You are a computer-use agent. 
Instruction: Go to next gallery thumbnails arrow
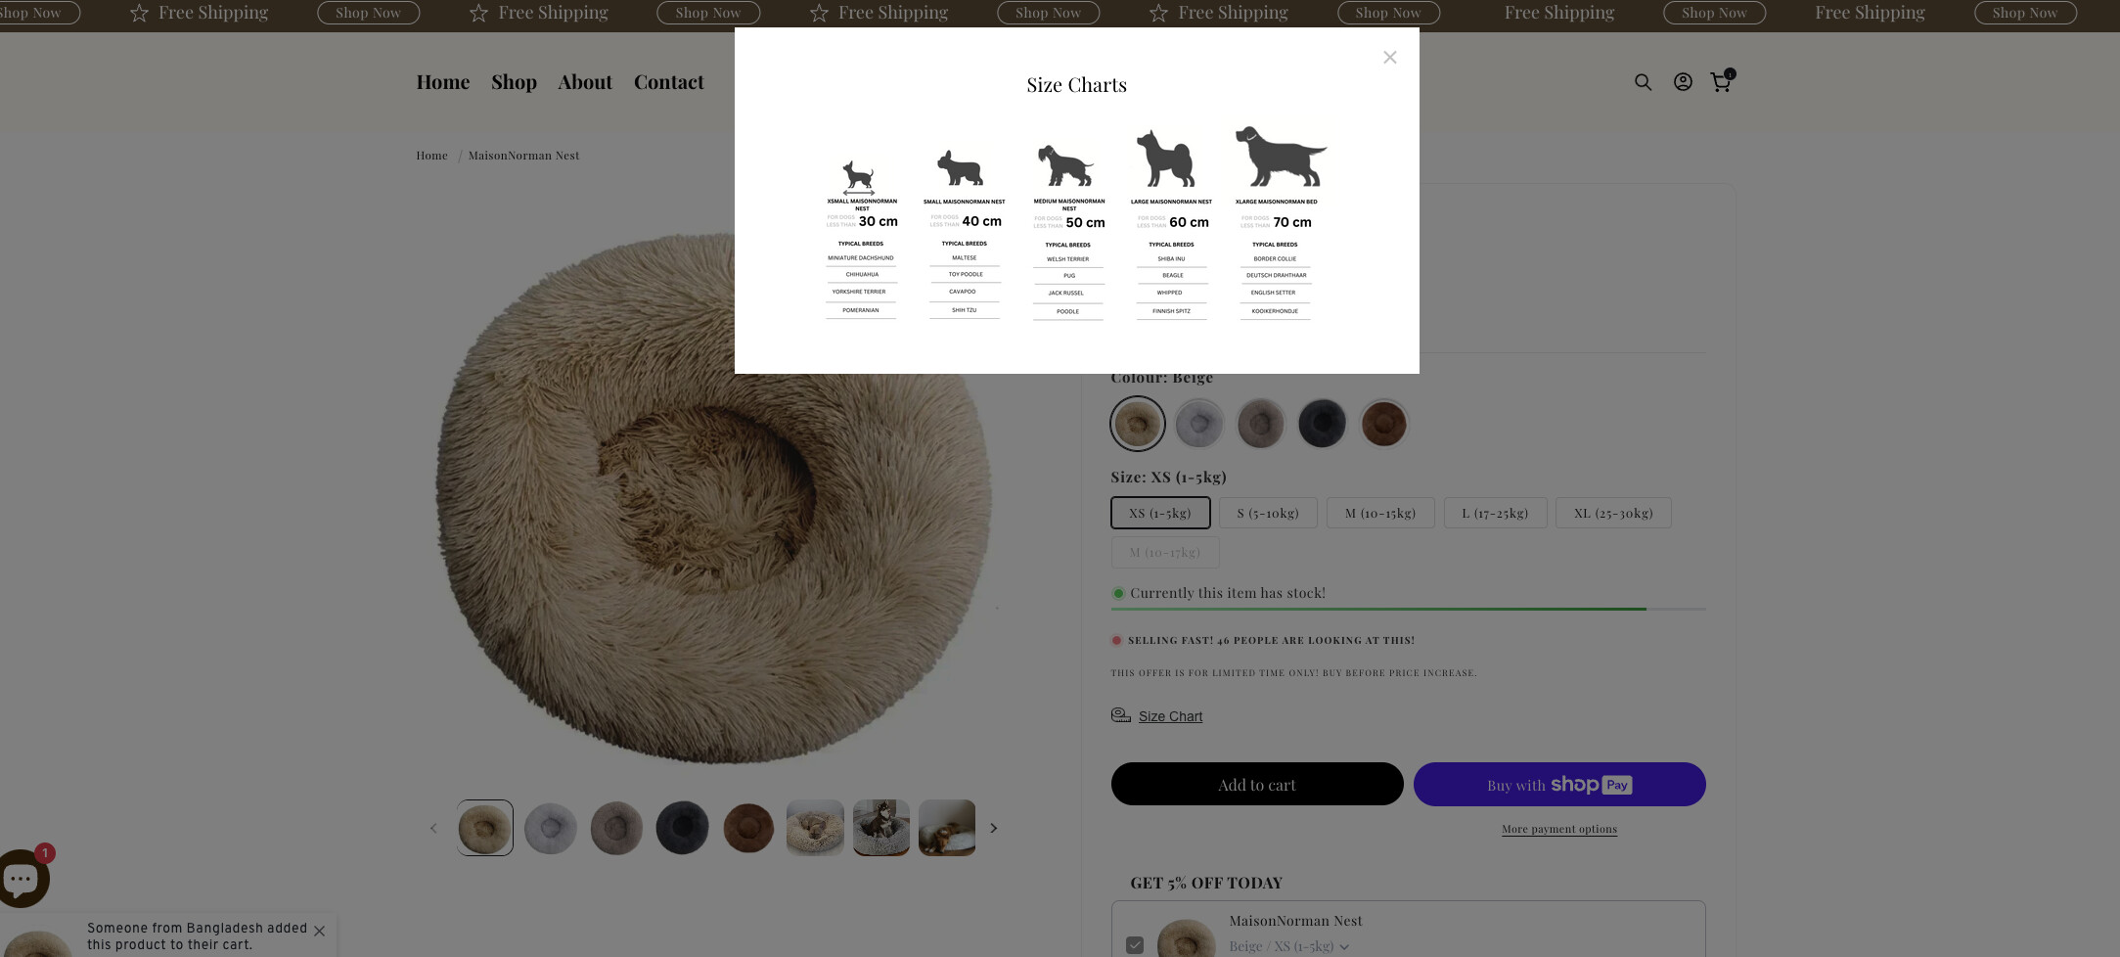pos(993,828)
